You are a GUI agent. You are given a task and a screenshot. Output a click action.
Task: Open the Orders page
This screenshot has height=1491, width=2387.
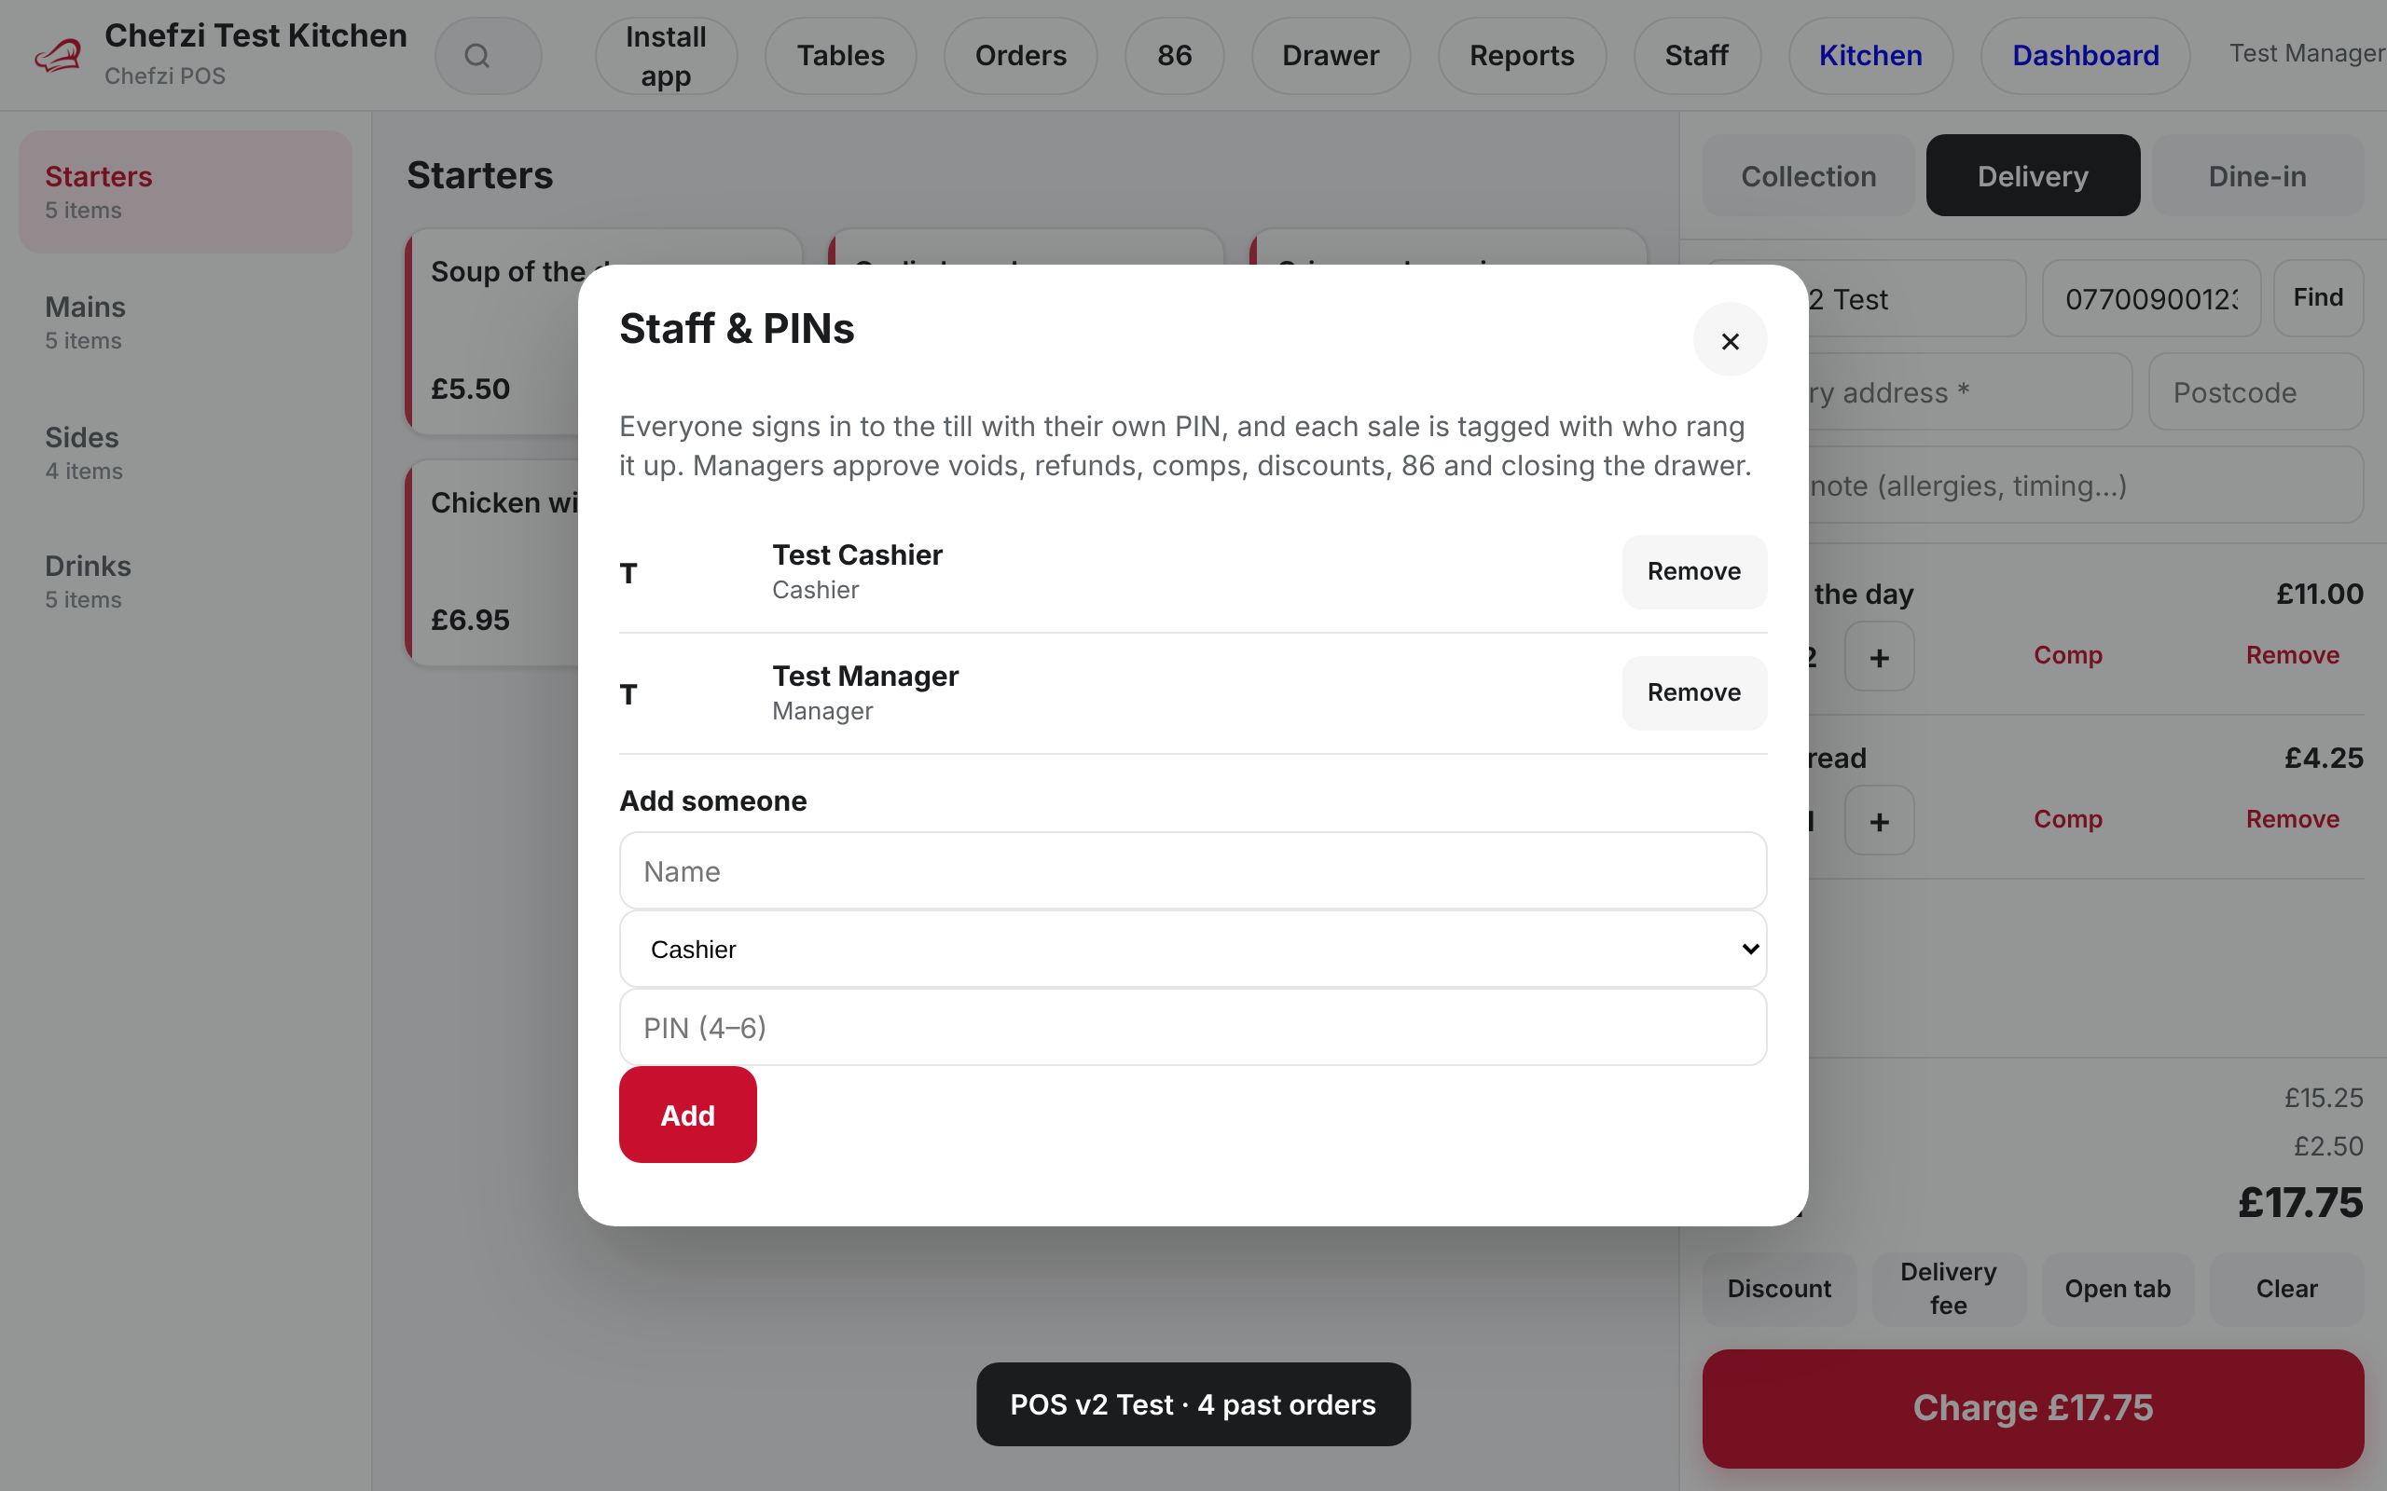[x=1020, y=55]
